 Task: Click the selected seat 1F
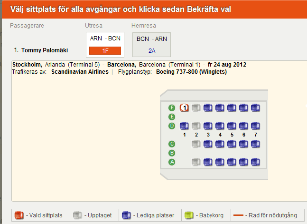(185, 107)
